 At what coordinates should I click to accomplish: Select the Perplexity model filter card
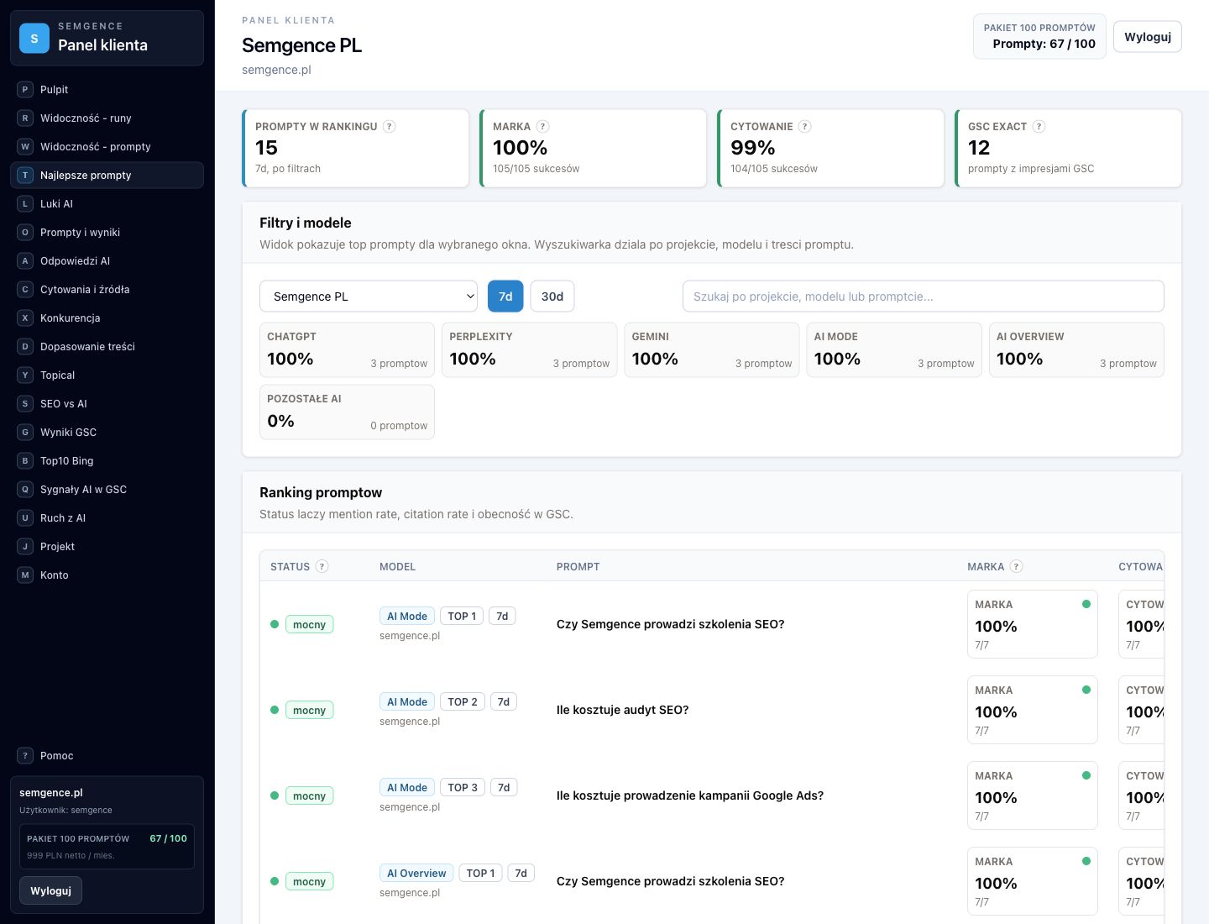coord(529,349)
